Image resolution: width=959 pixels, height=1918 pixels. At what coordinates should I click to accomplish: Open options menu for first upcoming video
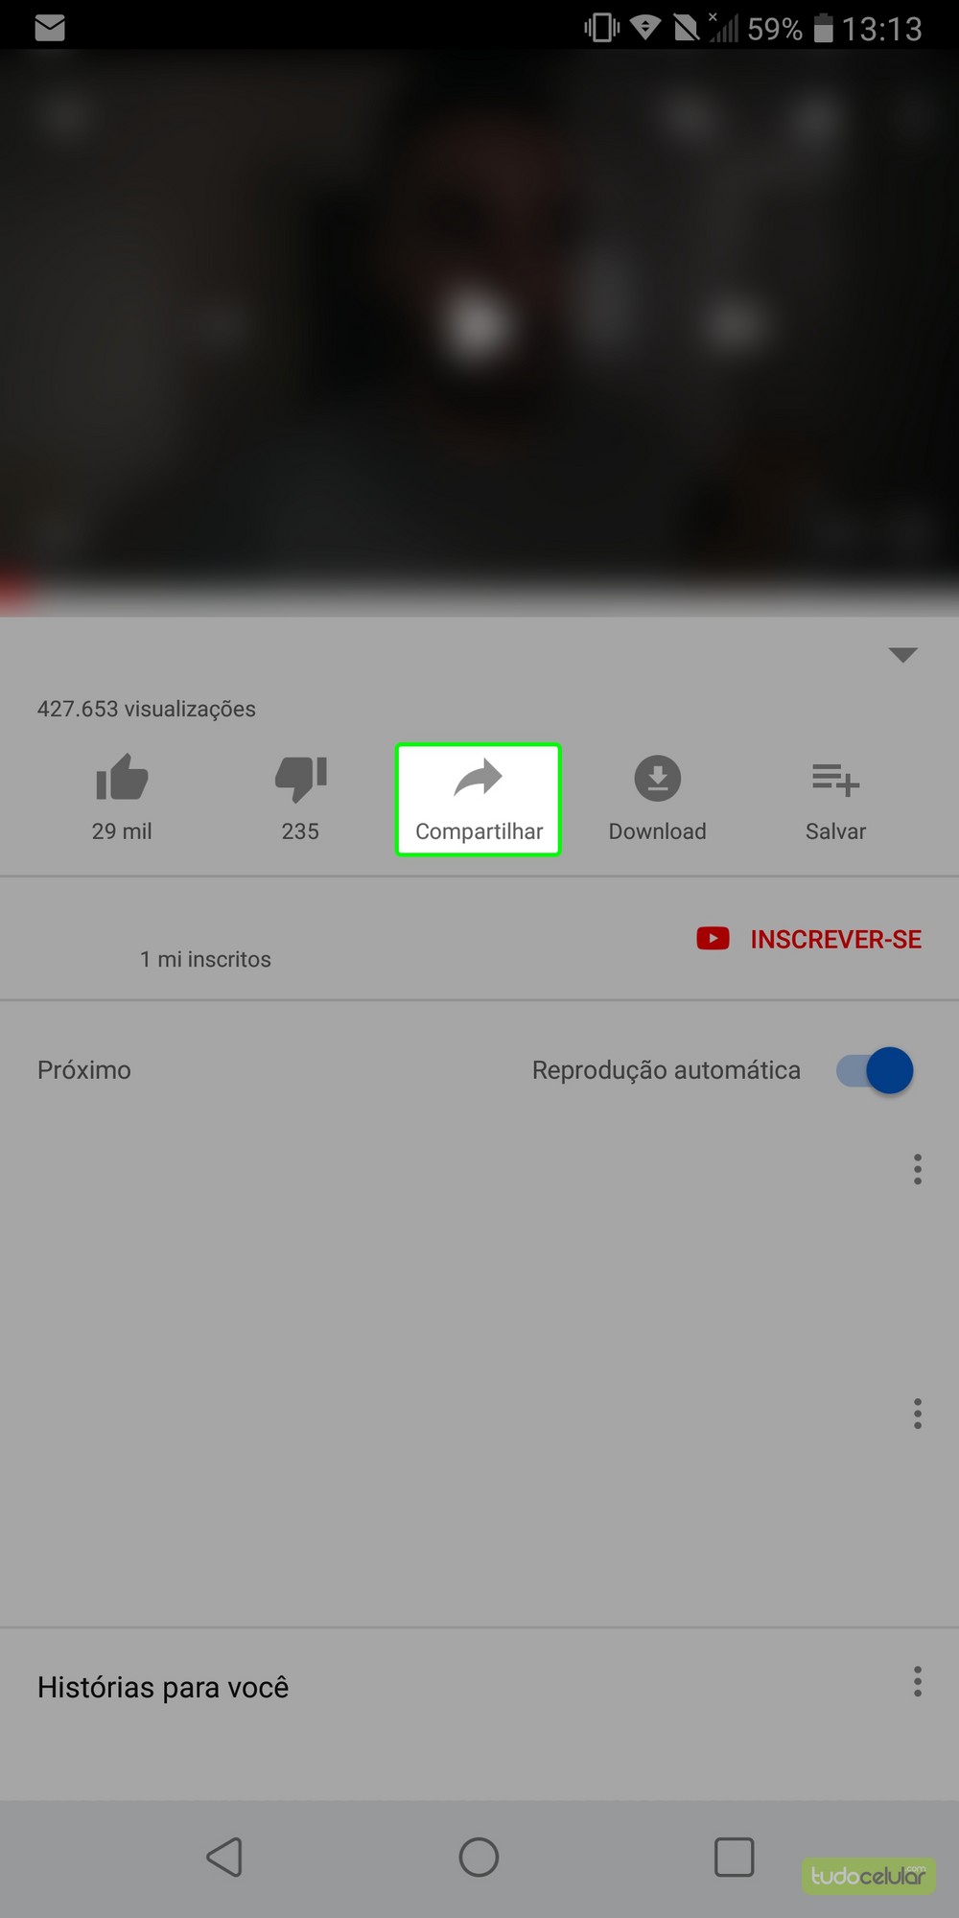918,1169
